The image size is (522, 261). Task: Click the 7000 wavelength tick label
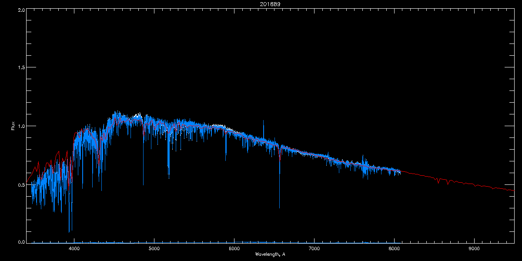coord(314,249)
